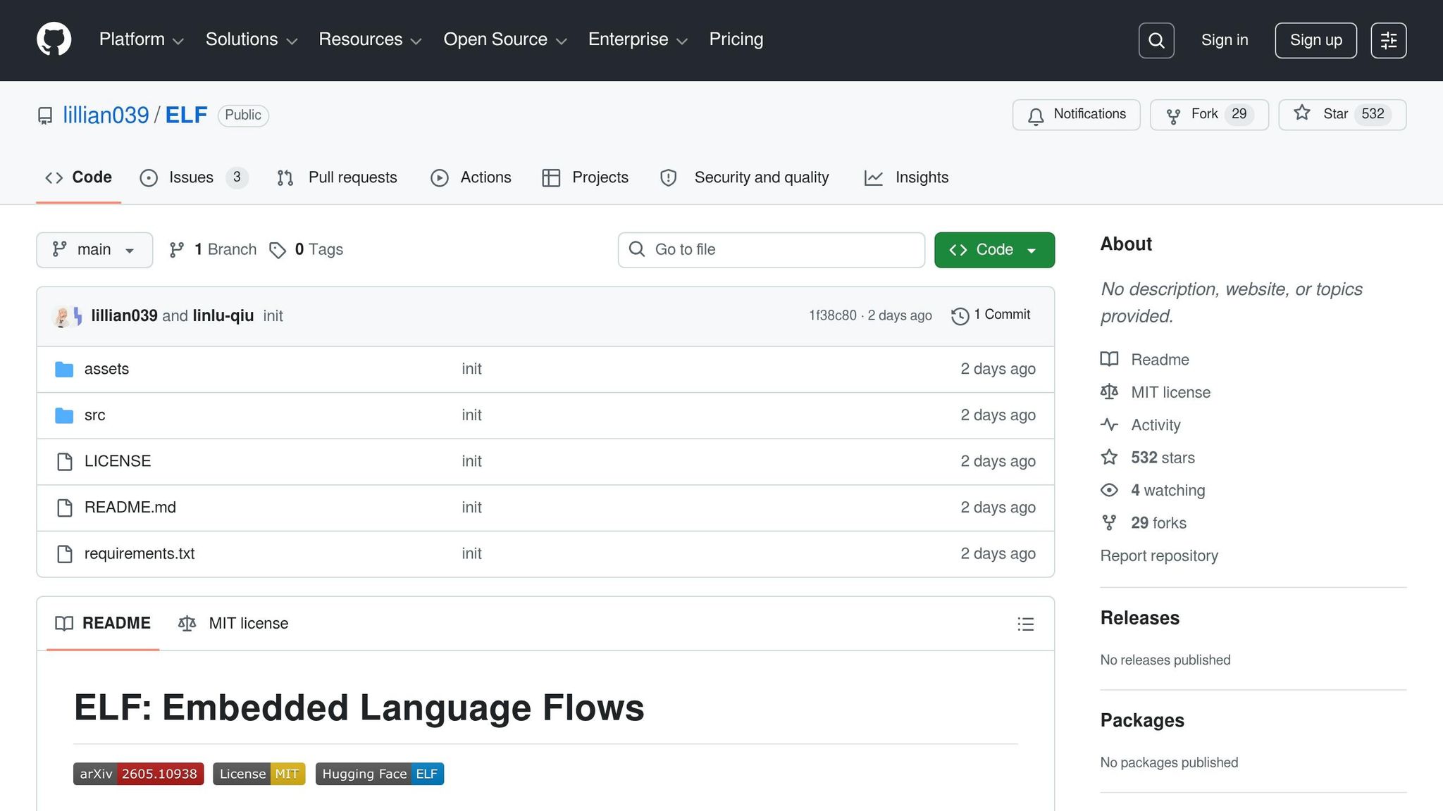Viewport: 1443px width, 811px height.
Task: Click the src folder icon
Action: pyautogui.click(x=64, y=415)
